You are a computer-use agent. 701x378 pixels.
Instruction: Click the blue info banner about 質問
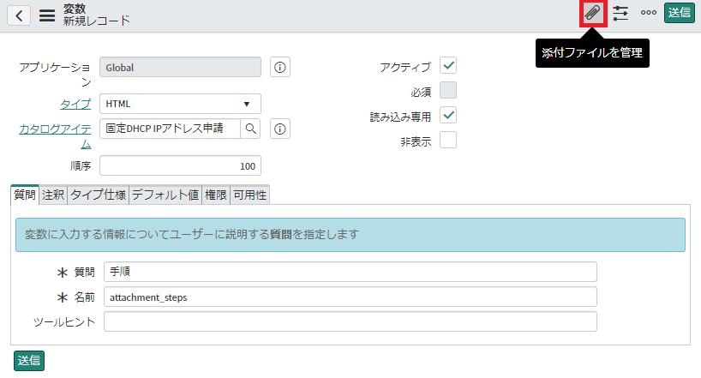[x=350, y=235]
